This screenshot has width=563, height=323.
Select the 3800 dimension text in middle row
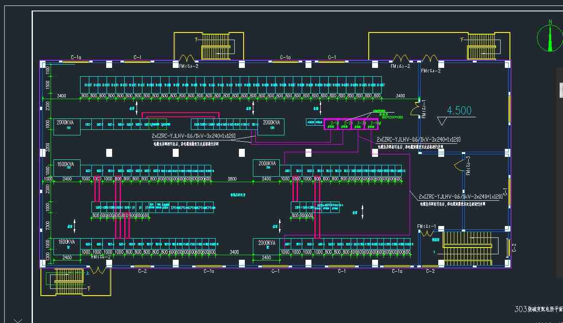coord(232,179)
